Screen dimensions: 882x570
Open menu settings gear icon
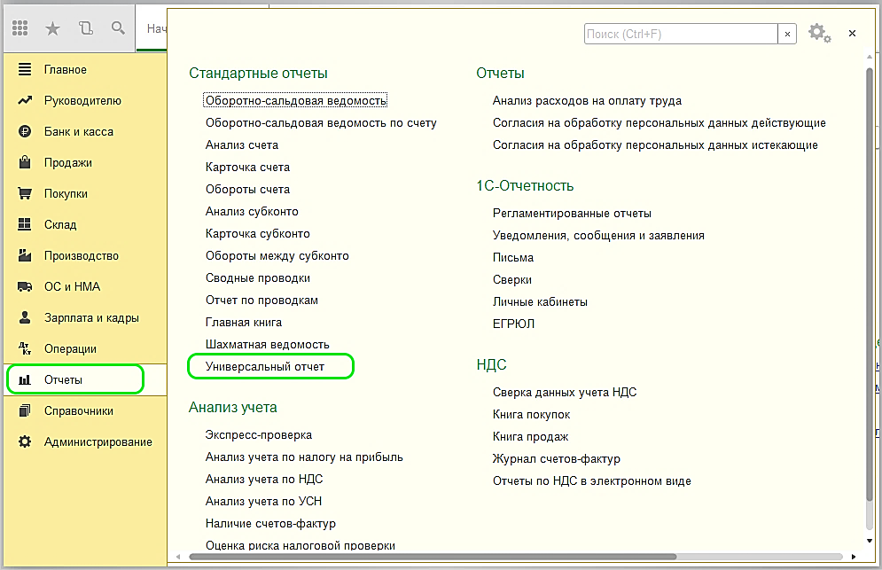[x=820, y=33]
